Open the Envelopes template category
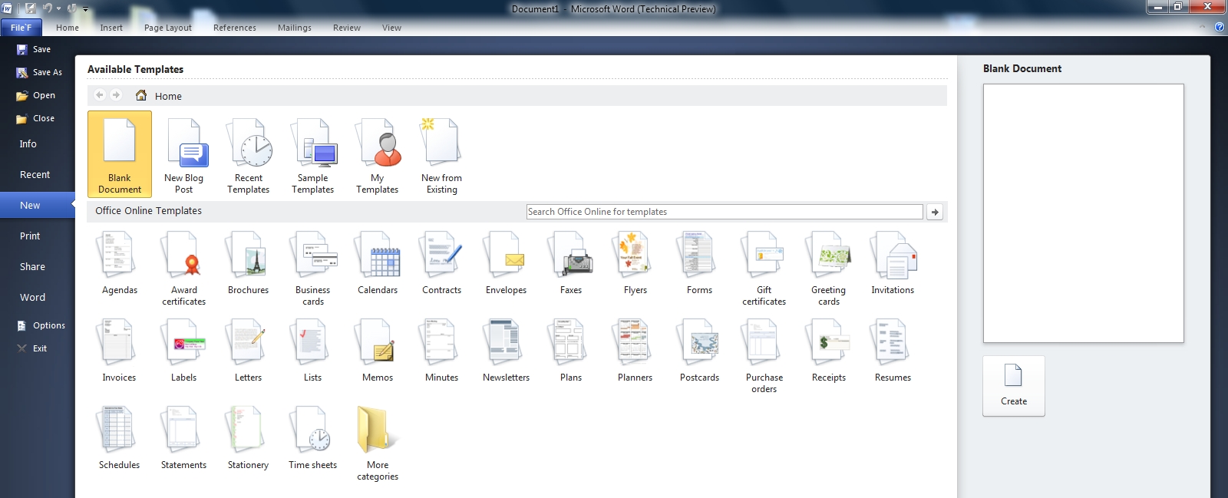Viewport: 1228px width, 498px height. coord(507,265)
